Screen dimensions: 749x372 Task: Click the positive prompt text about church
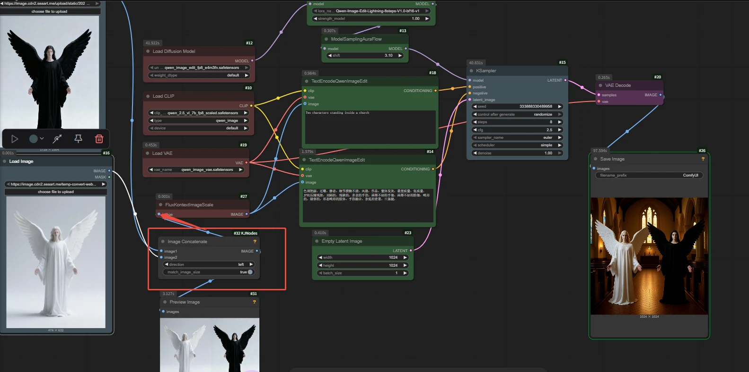(x=370, y=127)
